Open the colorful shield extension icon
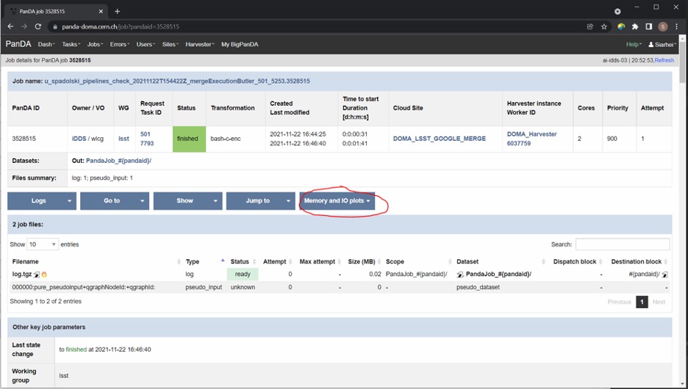The width and height of the screenshot is (688, 389). tap(621, 26)
